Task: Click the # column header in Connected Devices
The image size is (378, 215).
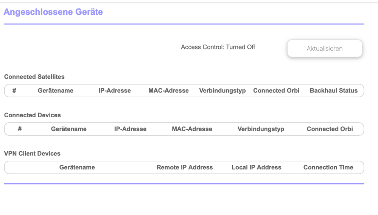Action: 20,129
